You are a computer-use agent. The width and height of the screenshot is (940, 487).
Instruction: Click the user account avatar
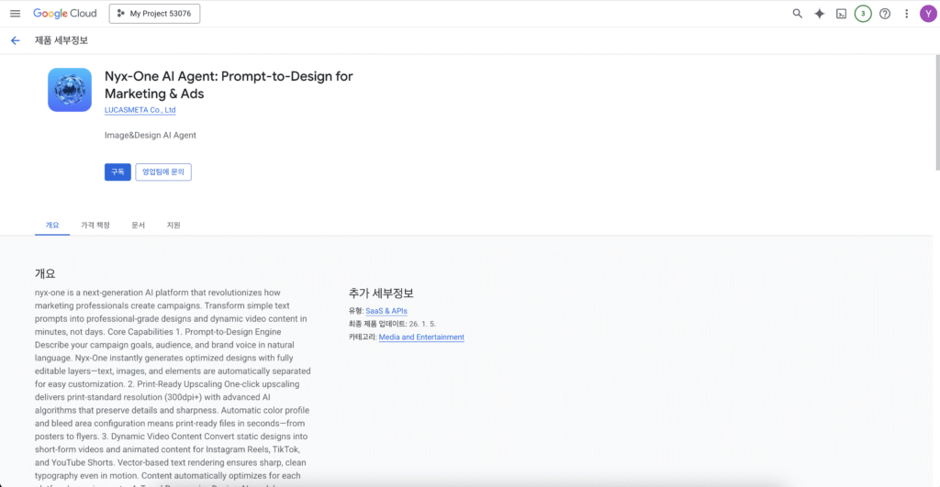(x=927, y=14)
